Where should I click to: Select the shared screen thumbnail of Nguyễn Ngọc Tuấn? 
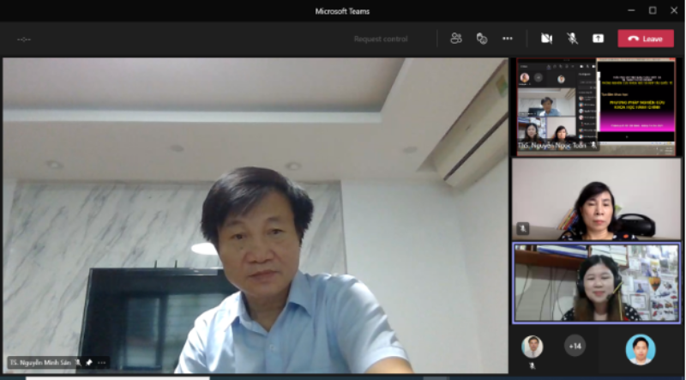(597, 106)
